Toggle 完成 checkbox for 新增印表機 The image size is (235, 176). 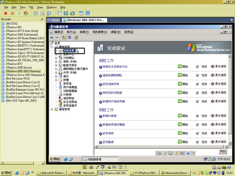point(197,116)
